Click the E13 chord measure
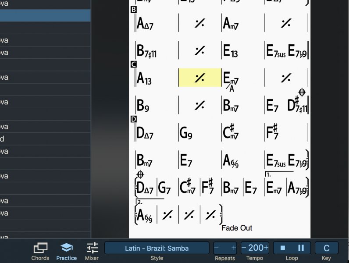Screen dimensions: 349x263 230,51
